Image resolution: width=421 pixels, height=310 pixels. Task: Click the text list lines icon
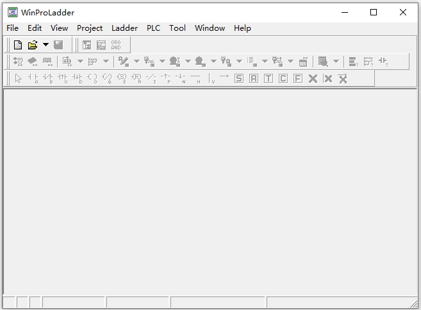[252, 62]
